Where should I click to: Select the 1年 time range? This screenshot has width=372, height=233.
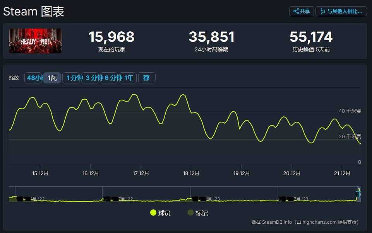click(128, 78)
